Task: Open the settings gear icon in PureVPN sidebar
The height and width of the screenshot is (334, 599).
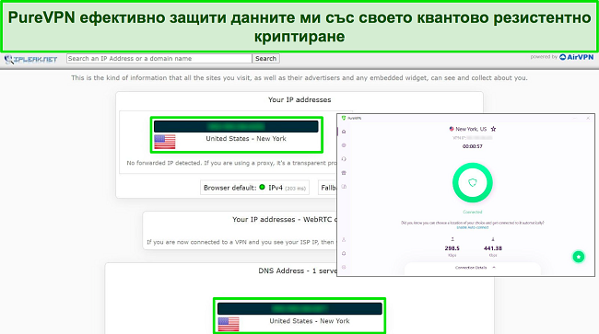Action: click(344, 267)
